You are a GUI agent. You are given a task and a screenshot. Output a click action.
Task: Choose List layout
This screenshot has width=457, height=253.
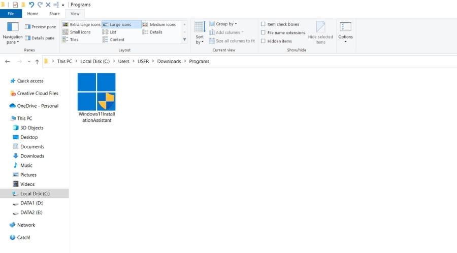click(109, 32)
